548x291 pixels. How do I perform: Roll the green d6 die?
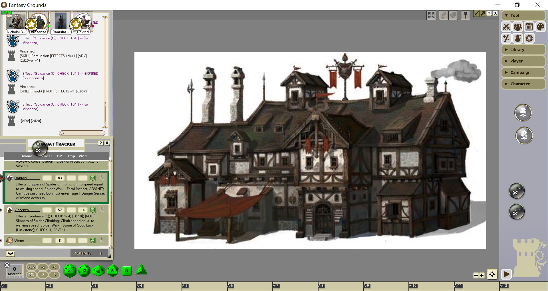coord(127,270)
